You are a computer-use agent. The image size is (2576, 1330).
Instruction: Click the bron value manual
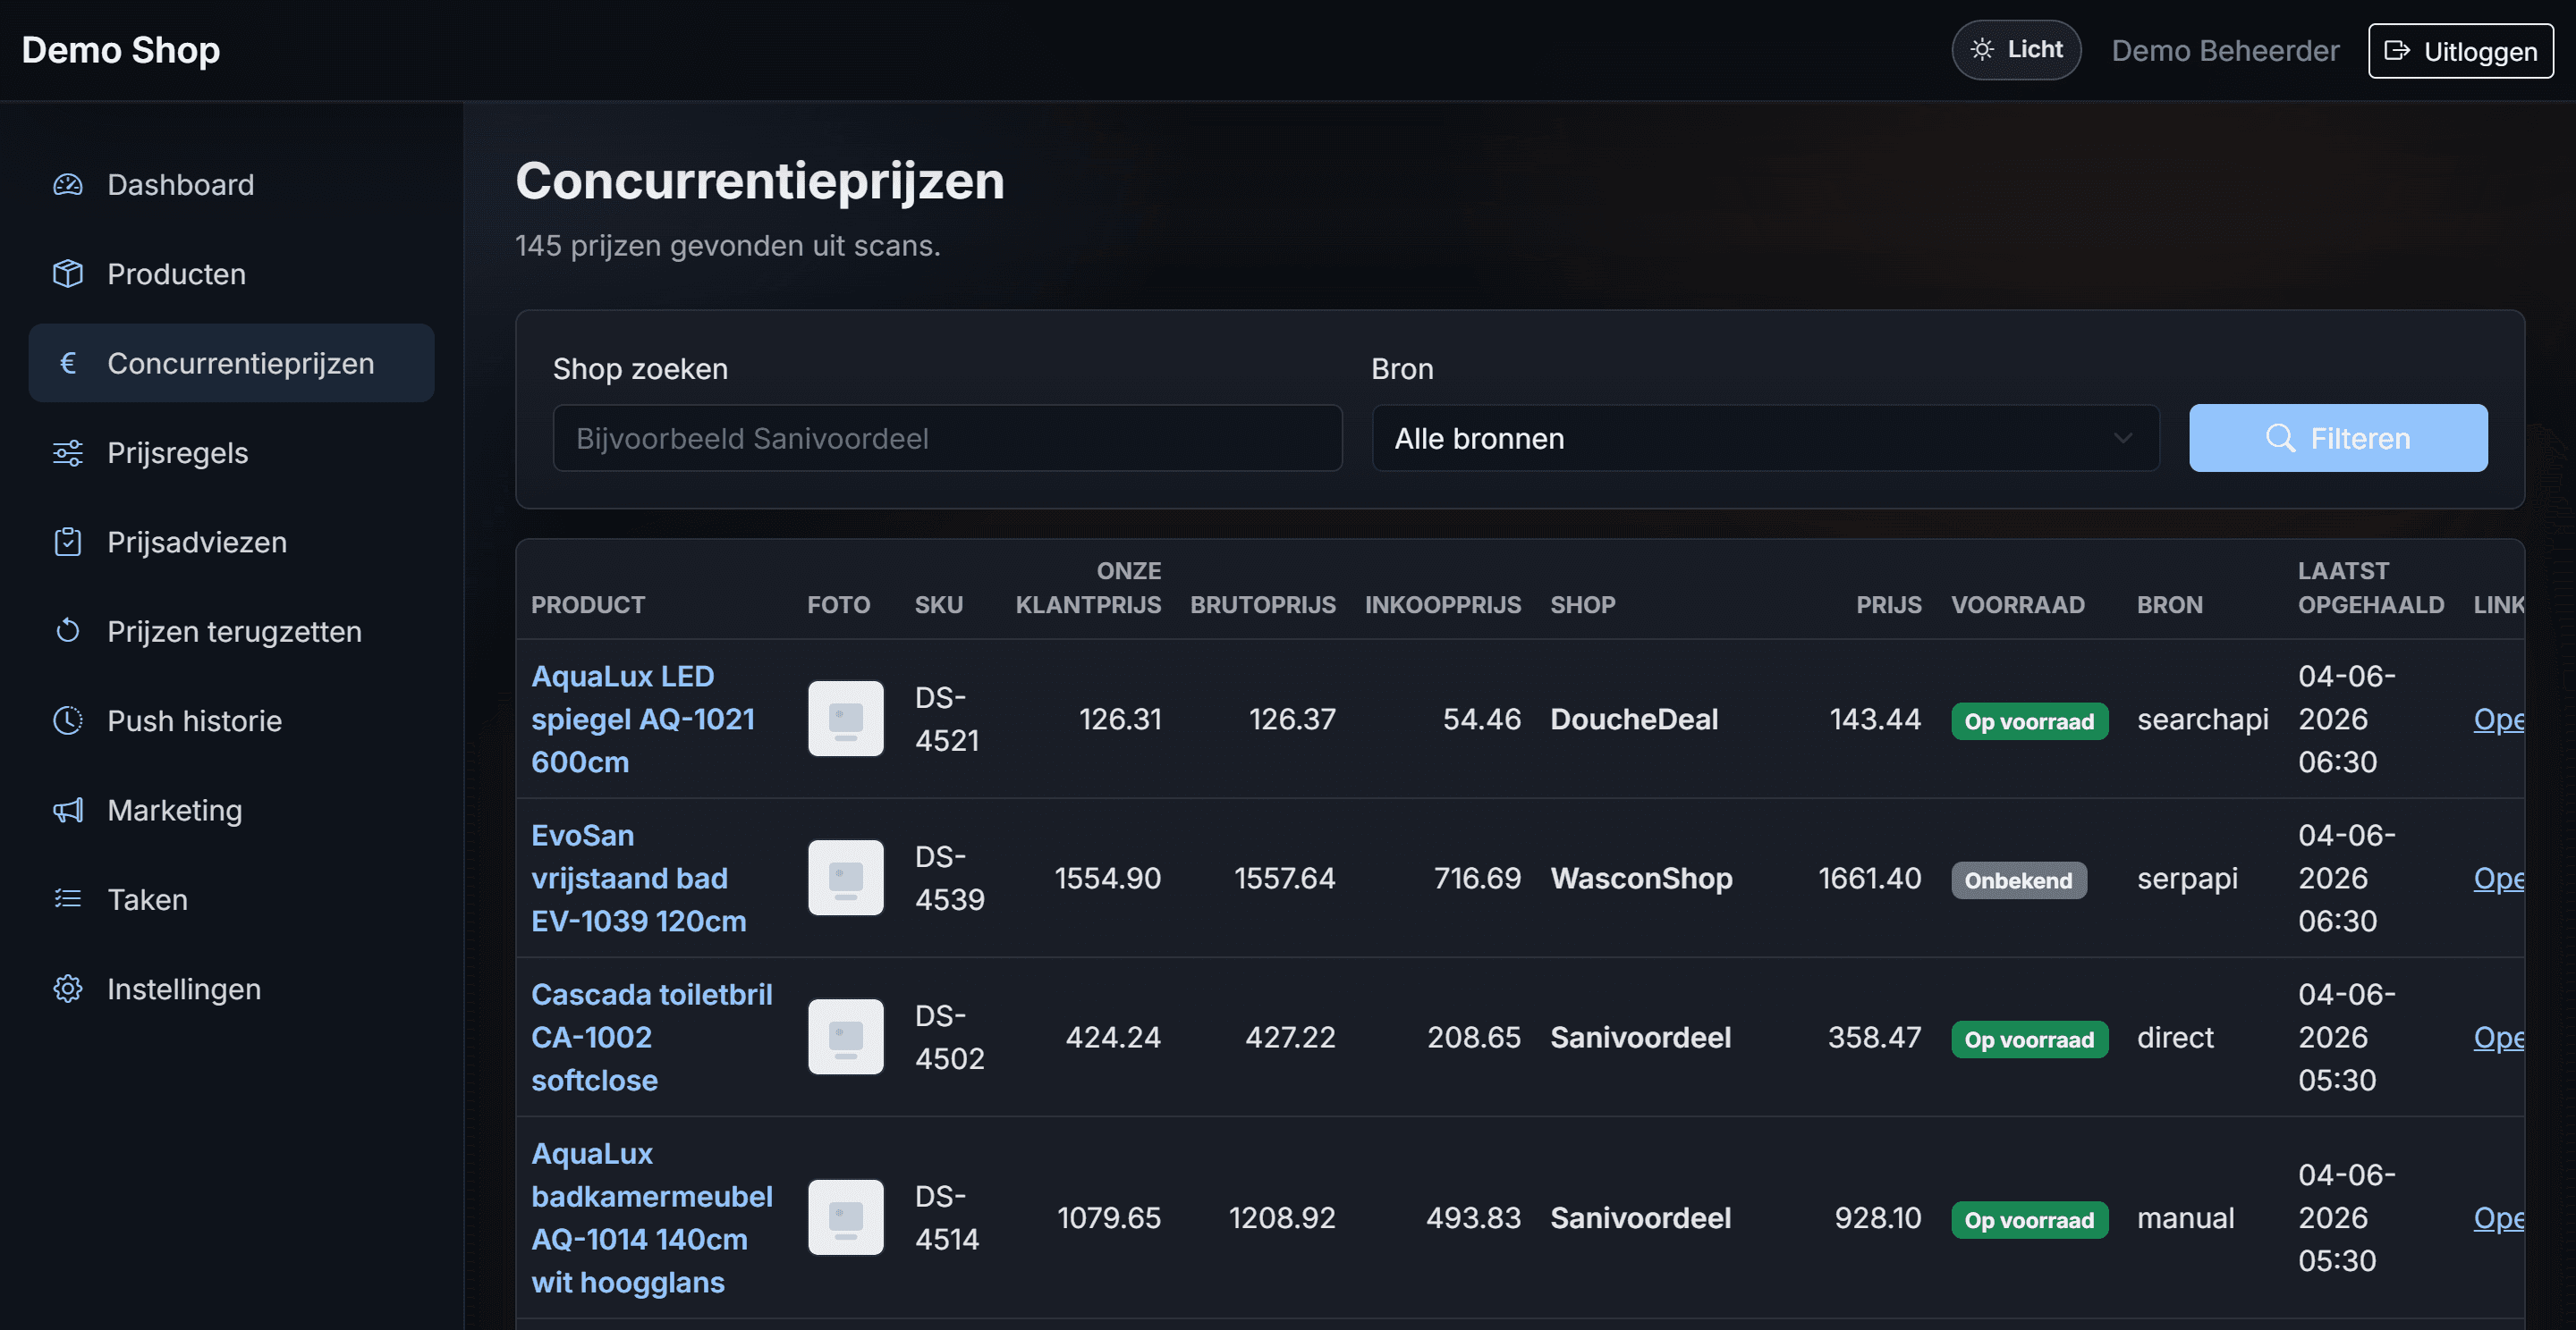2185,1218
